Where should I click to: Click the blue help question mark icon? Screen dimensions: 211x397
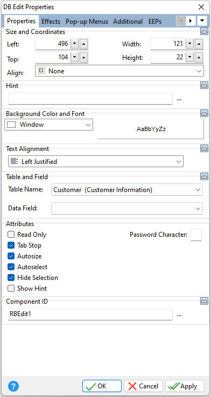13,386
